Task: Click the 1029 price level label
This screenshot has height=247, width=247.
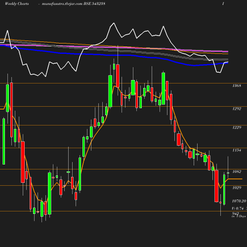Action: pyautogui.click(x=237, y=188)
